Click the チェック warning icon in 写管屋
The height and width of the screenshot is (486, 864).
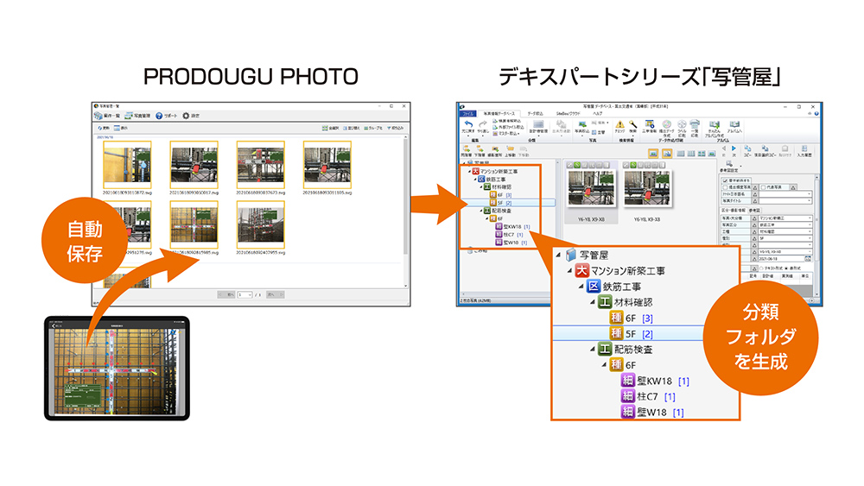[x=619, y=126]
